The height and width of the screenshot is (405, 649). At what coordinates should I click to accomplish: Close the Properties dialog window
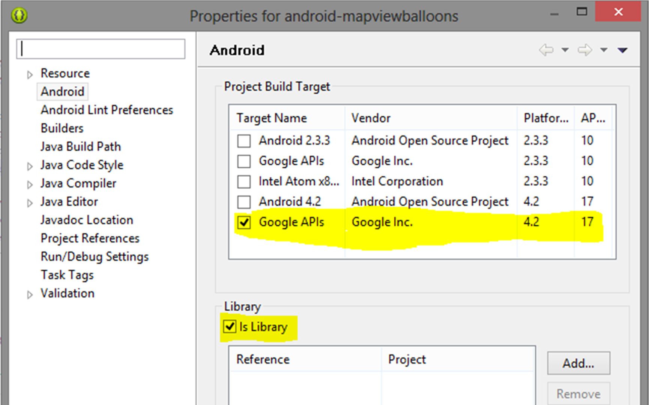pyautogui.click(x=618, y=12)
